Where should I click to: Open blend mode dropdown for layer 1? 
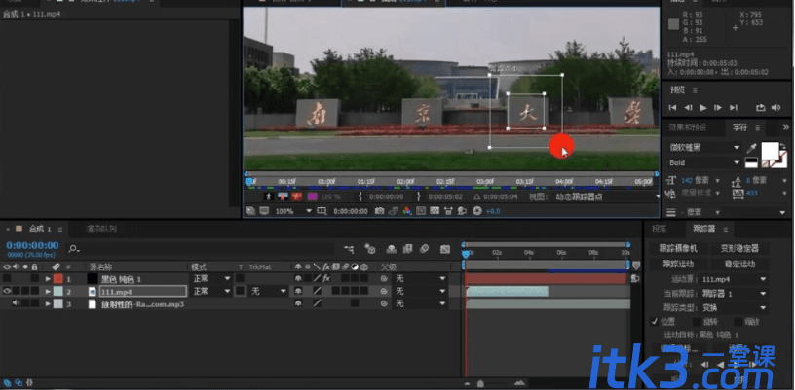[212, 278]
